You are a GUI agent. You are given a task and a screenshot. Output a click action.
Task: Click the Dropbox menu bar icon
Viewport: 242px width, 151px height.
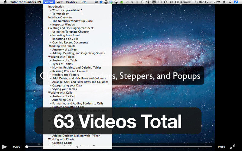tap(111, 2)
